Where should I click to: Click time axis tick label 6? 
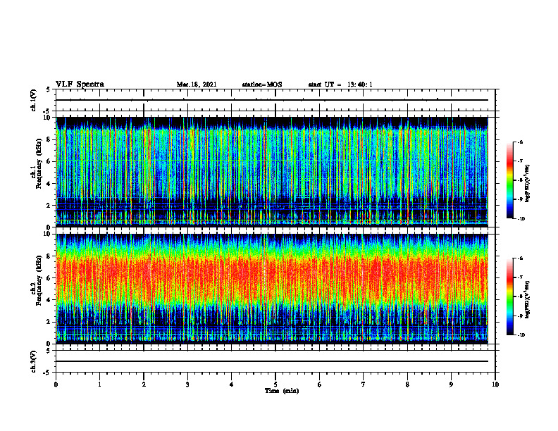coord(320,385)
